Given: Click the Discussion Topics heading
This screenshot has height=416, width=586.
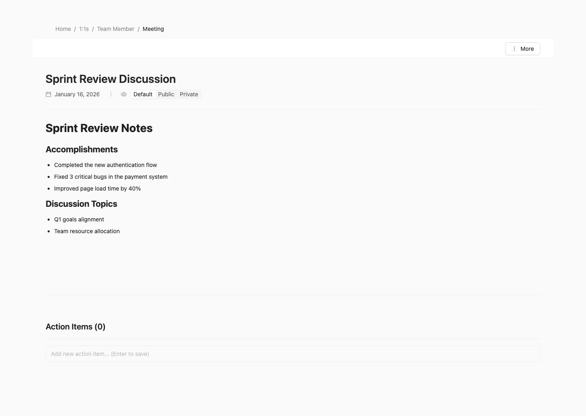Looking at the screenshot, I should tap(81, 204).
